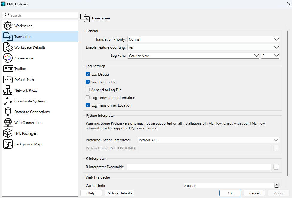Click the Translation arrow icon in sidebar

click(x=8, y=37)
